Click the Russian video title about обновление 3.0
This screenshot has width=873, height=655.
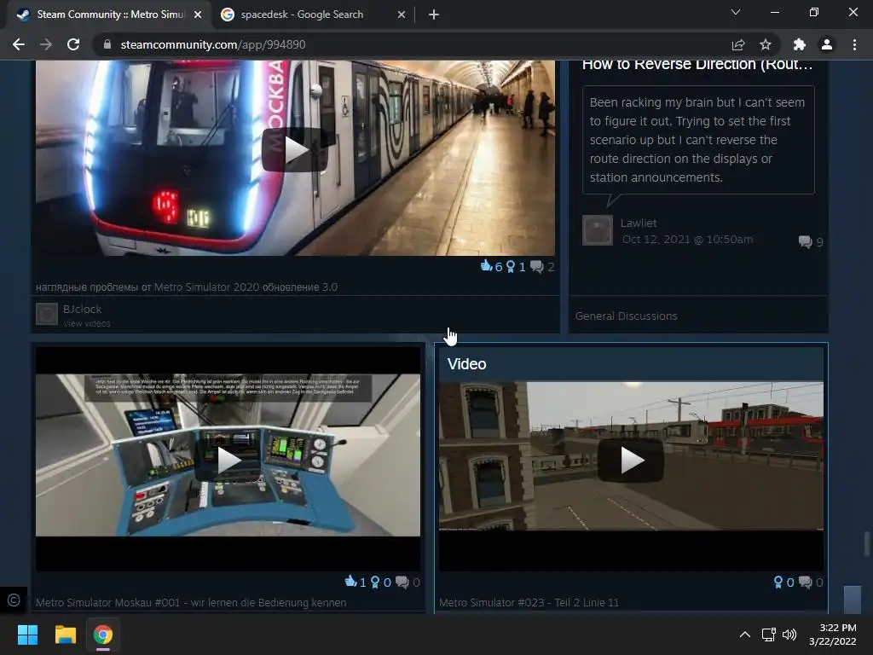pos(187,287)
